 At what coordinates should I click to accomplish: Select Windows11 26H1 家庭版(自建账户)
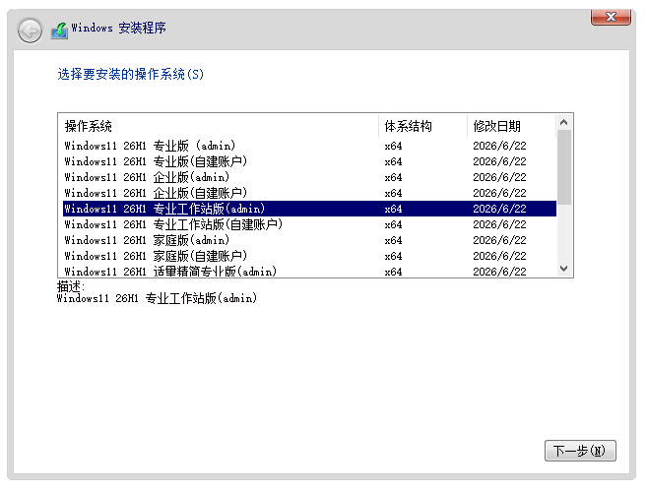pos(309,256)
